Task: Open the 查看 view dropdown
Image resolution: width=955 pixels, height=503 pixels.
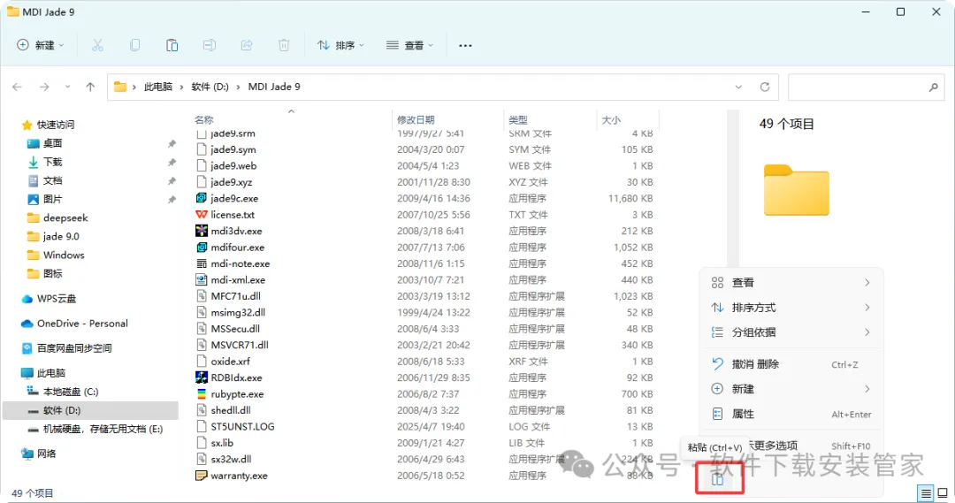Action: [x=410, y=45]
